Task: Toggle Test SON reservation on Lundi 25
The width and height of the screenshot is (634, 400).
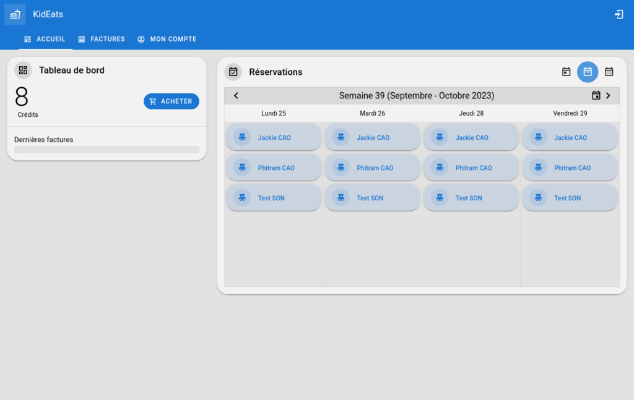Action: pyautogui.click(x=274, y=198)
